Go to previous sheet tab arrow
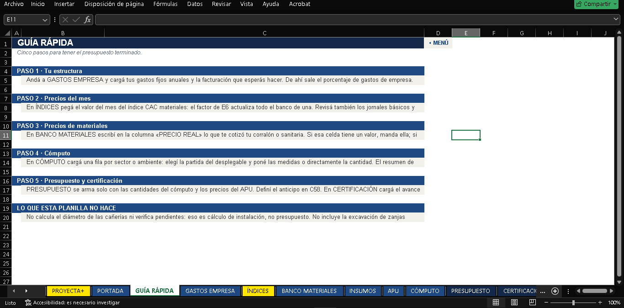This screenshot has height=308, width=624. (x=14, y=291)
